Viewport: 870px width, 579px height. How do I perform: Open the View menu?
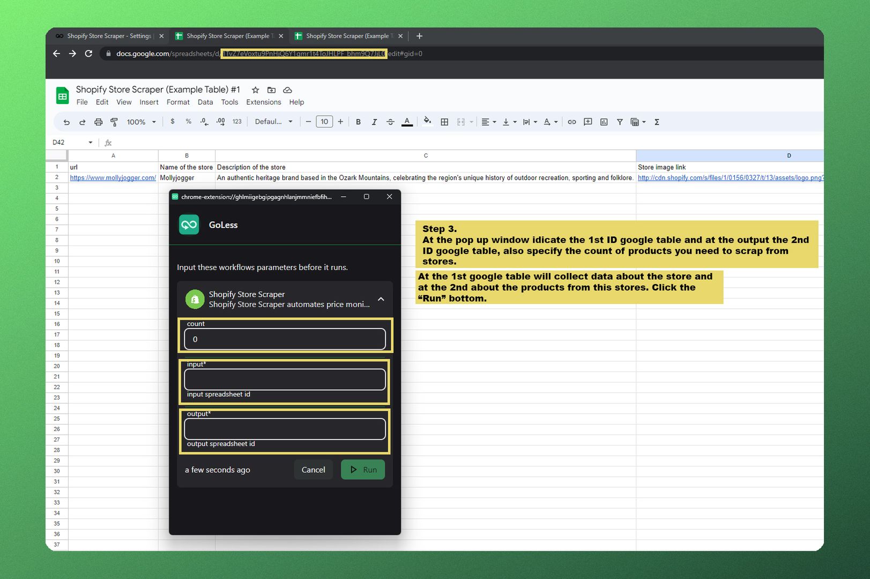(124, 102)
